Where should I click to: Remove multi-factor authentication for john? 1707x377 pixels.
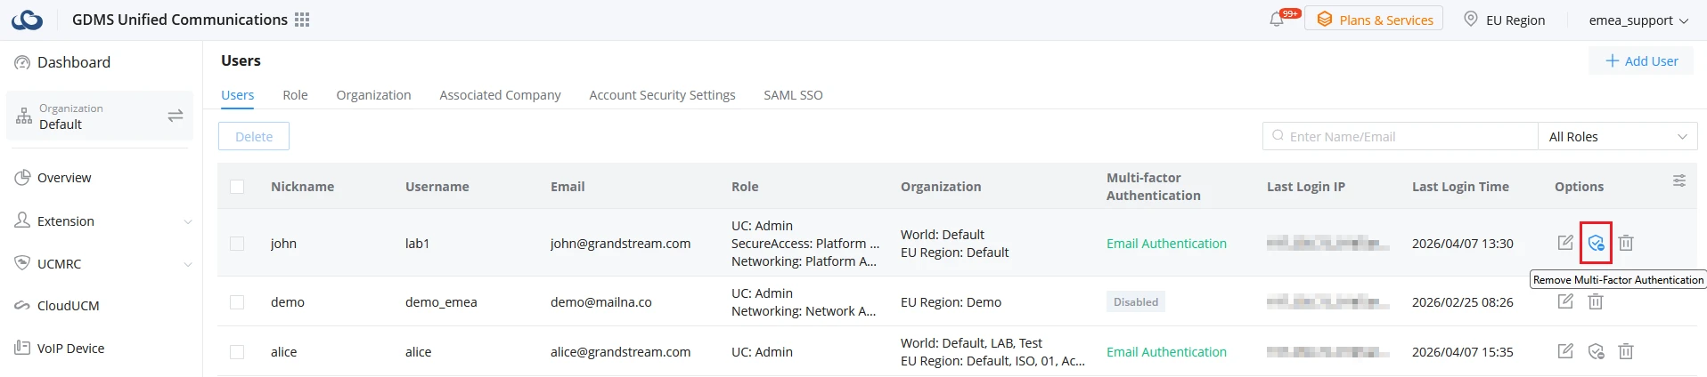pyautogui.click(x=1596, y=243)
